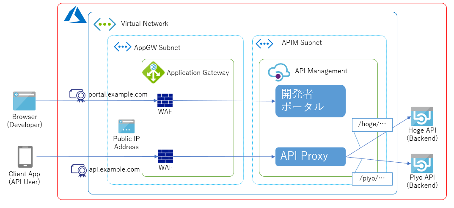Click the Browser (Developer) icon
This screenshot has height=208, width=454.
(x=24, y=101)
